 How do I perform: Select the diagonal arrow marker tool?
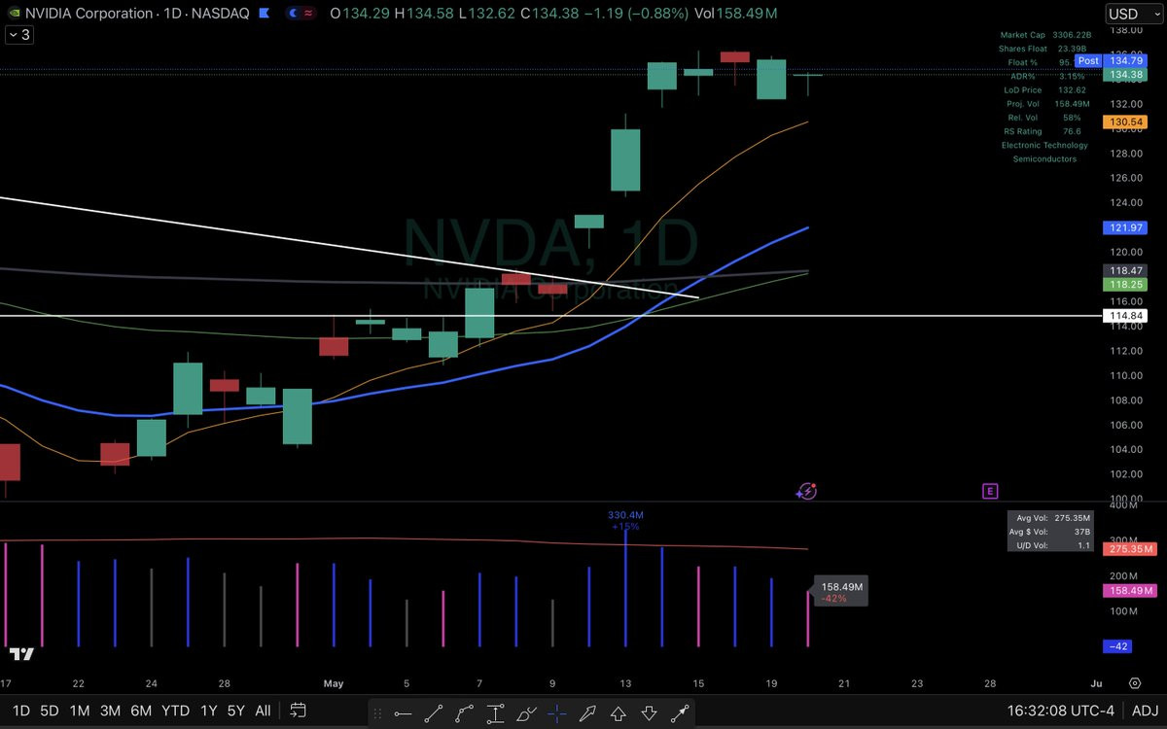pos(587,713)
